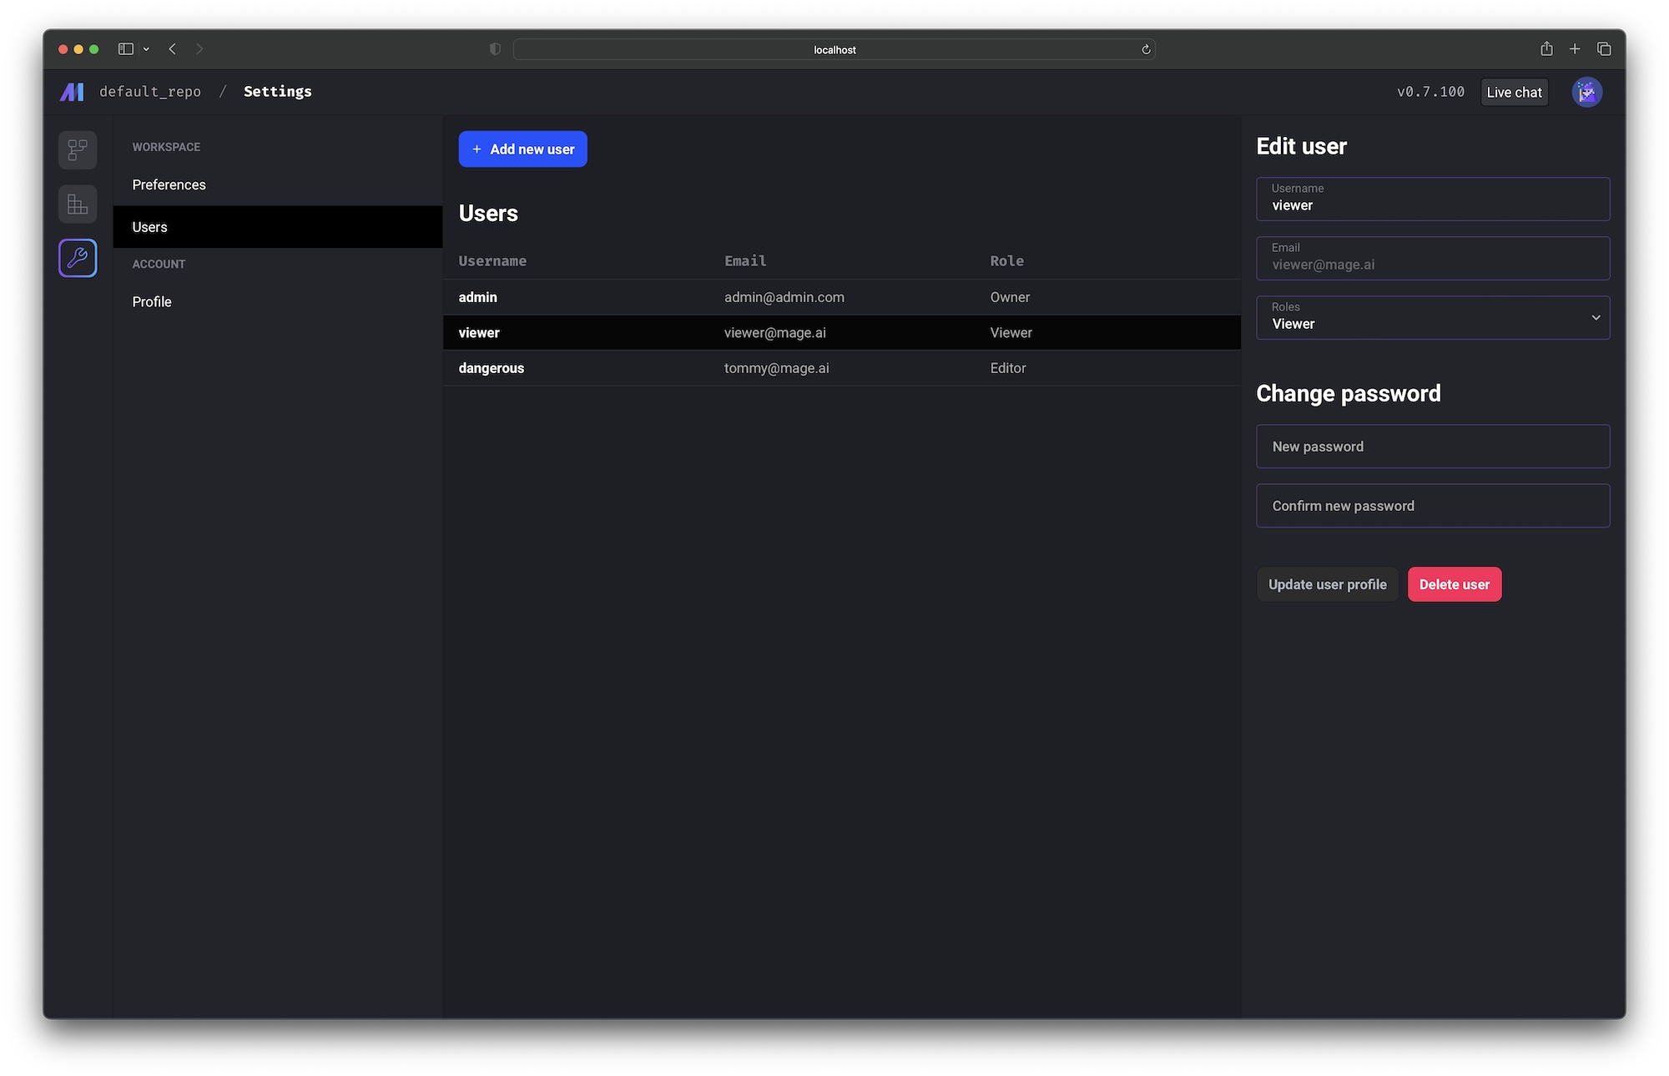Open the pipelines icon in left sidebar
The height and width of the screenshot is (1076, 1669).
click(78, 150)
